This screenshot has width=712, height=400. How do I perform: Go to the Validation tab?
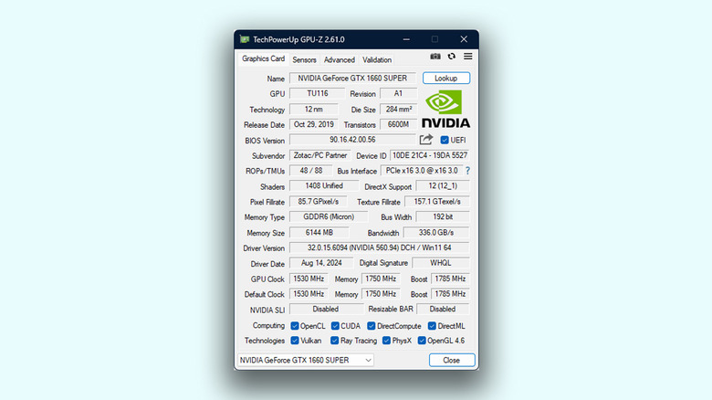[x=377, y=59]
